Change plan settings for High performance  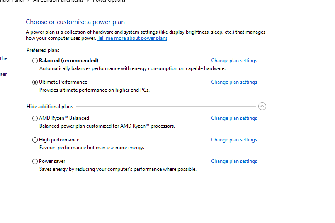234,140
